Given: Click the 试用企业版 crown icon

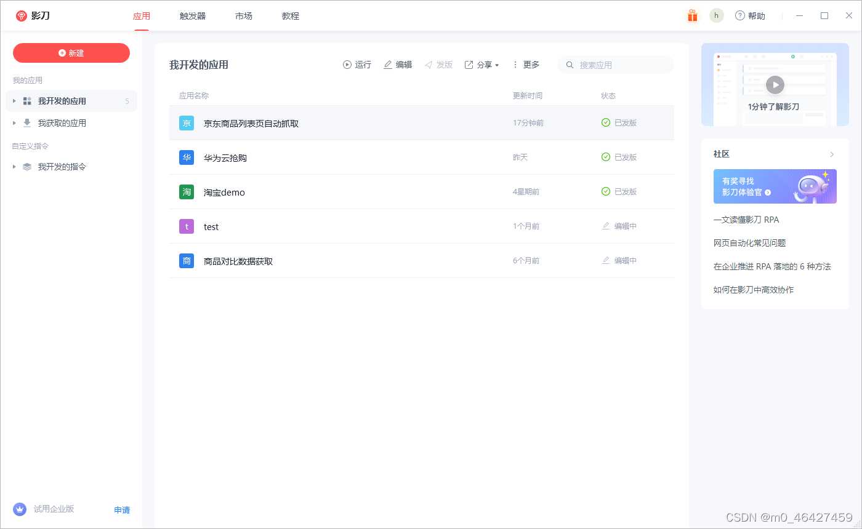Looking at the screenshot, I should 20,509.
